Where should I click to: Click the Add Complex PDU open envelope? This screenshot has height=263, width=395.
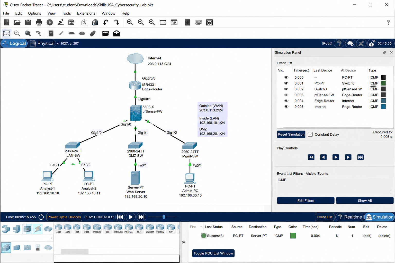116,33
